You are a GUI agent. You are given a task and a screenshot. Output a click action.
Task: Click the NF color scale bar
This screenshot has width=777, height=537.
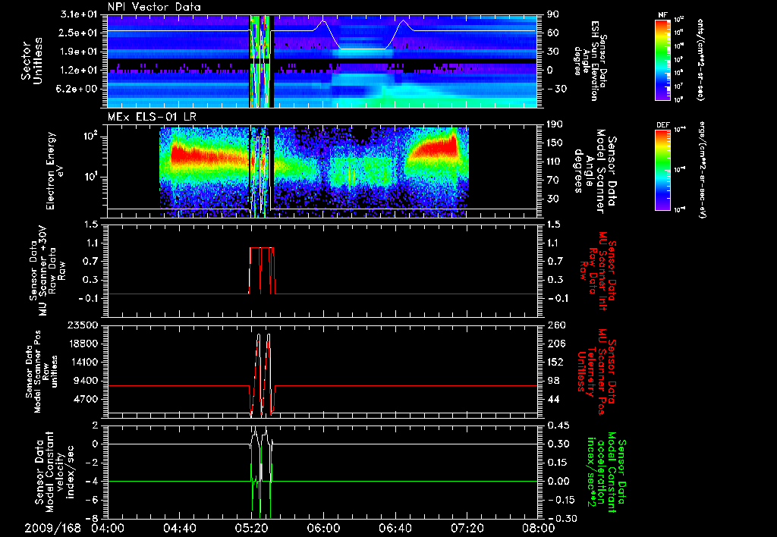coord(662,59)
